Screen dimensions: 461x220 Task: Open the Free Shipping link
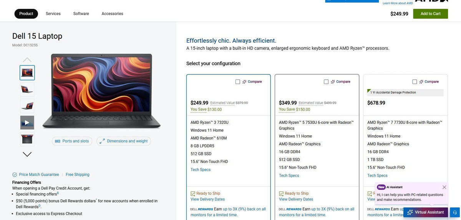pyautogui.click(x=78, y=175)
